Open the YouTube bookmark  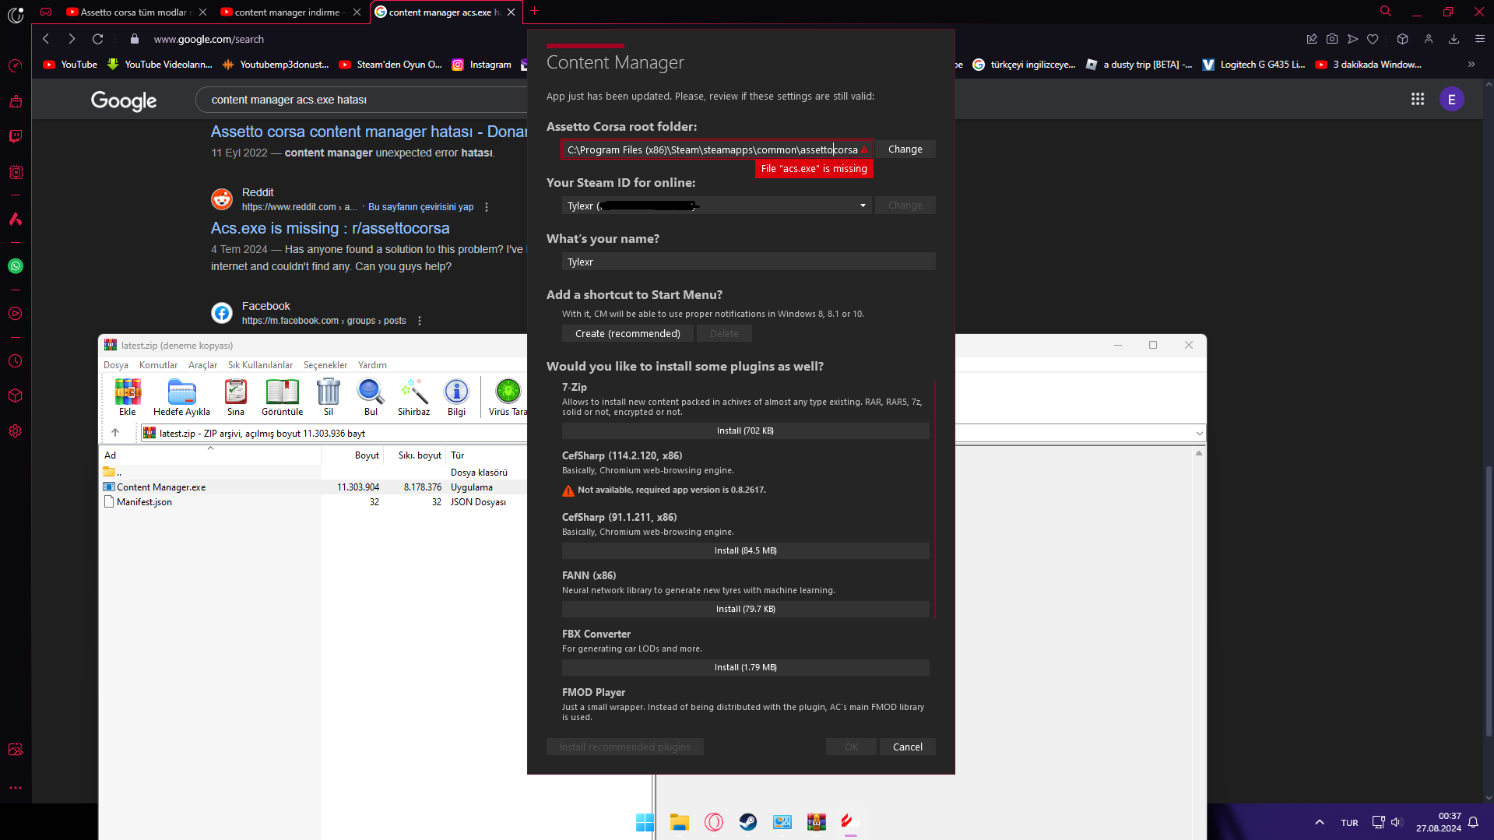pos(71,65)
